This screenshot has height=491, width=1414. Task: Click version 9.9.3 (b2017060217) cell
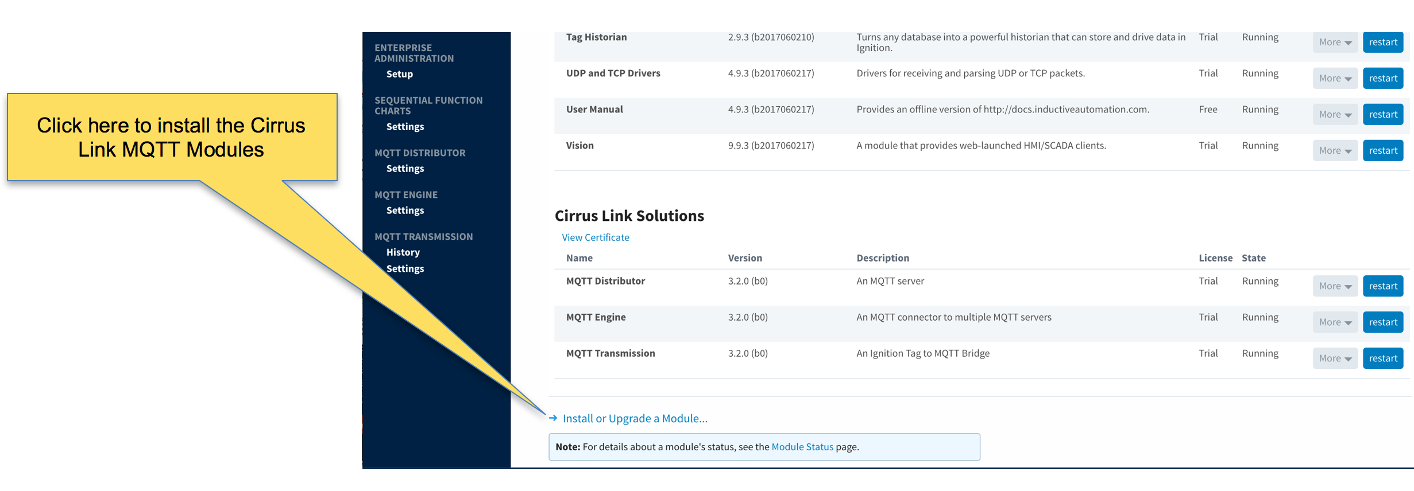click(x=771, y=146)
